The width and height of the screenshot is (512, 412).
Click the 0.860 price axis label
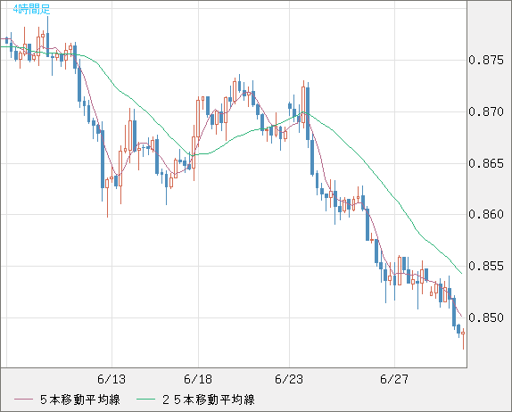[x=486, y=215]
